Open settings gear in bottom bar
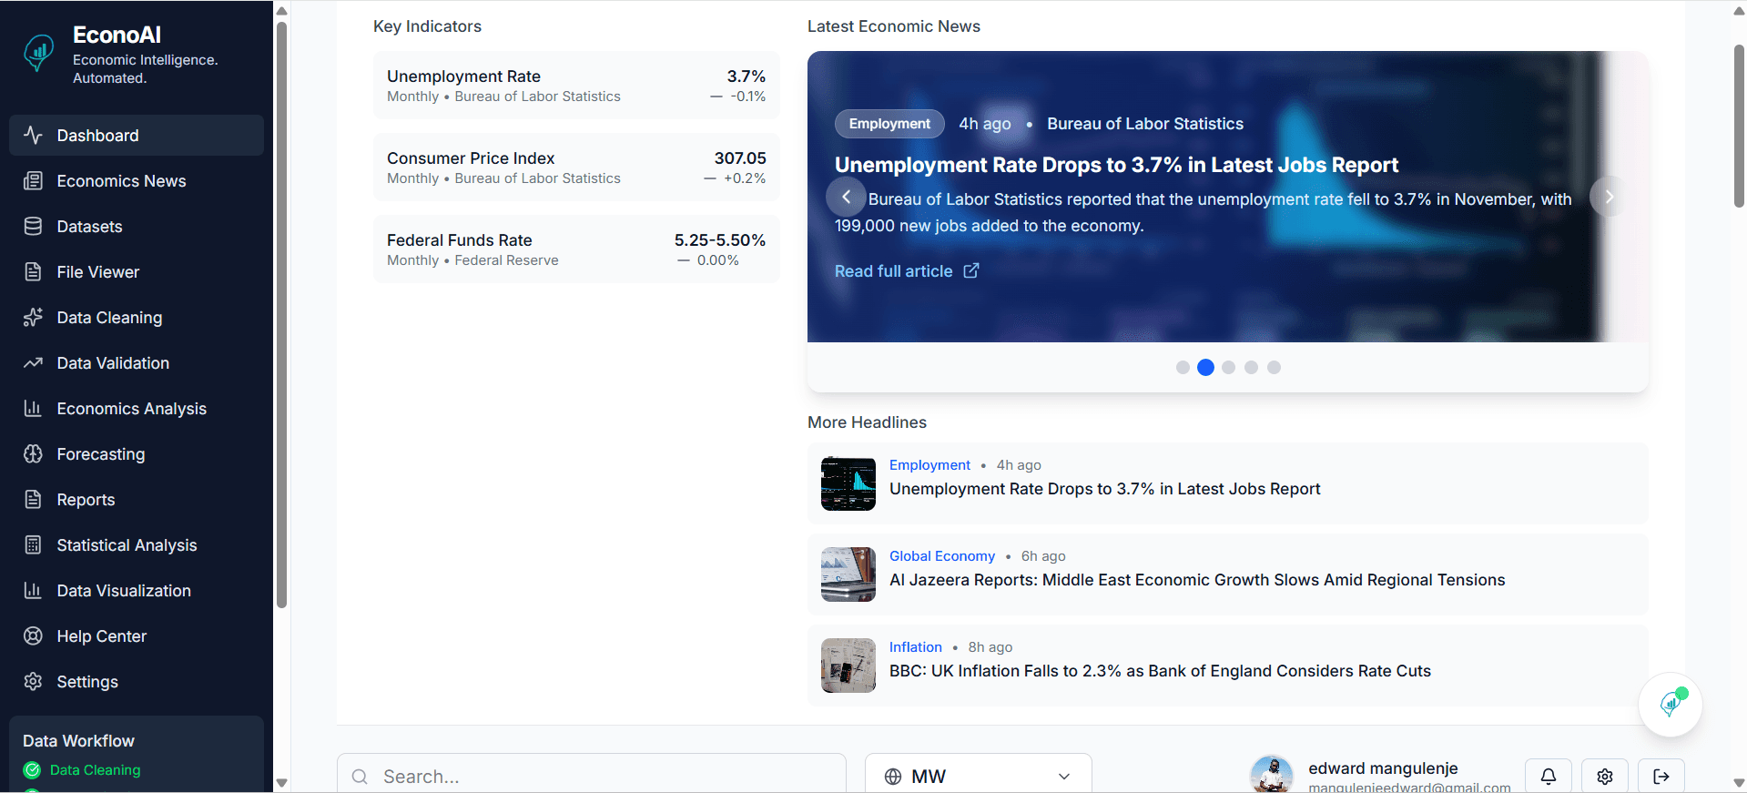 (x=1605, y=776)
